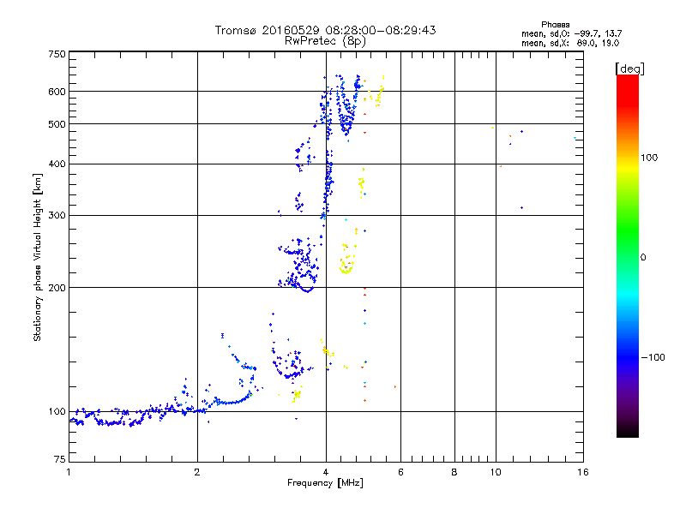The height and width of the screenshot is (514, 686).
Task: Click the 'mean, sd,X: 89.0, 19.0' line
Action: pyautogui.click(x=570, y=43)
